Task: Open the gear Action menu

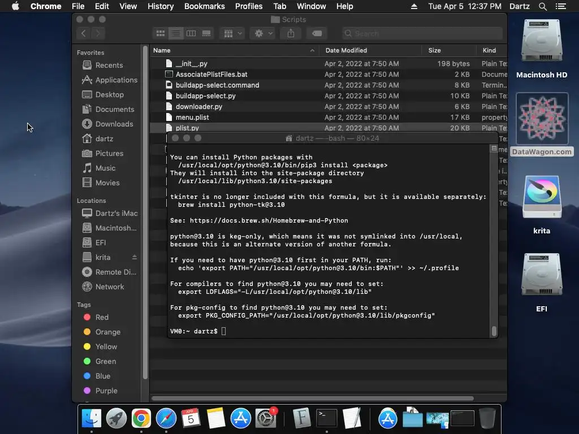Action: click(263, 33)
